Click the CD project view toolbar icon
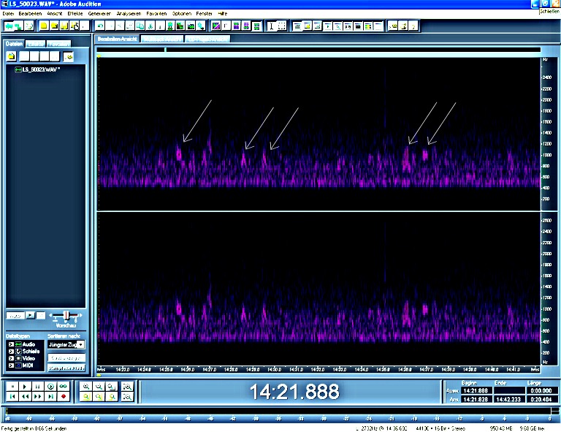Image resolution: width=561 pixels, height=432 pixels. (29, 26)
